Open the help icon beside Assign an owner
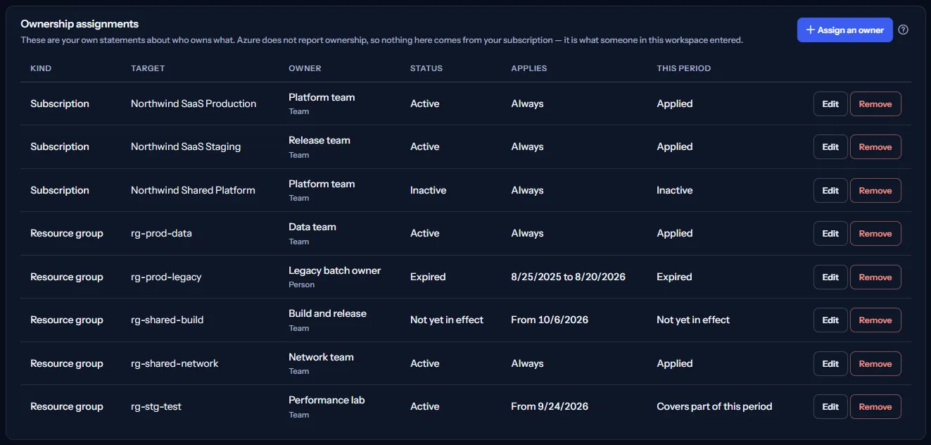 (x=904, y=30)
